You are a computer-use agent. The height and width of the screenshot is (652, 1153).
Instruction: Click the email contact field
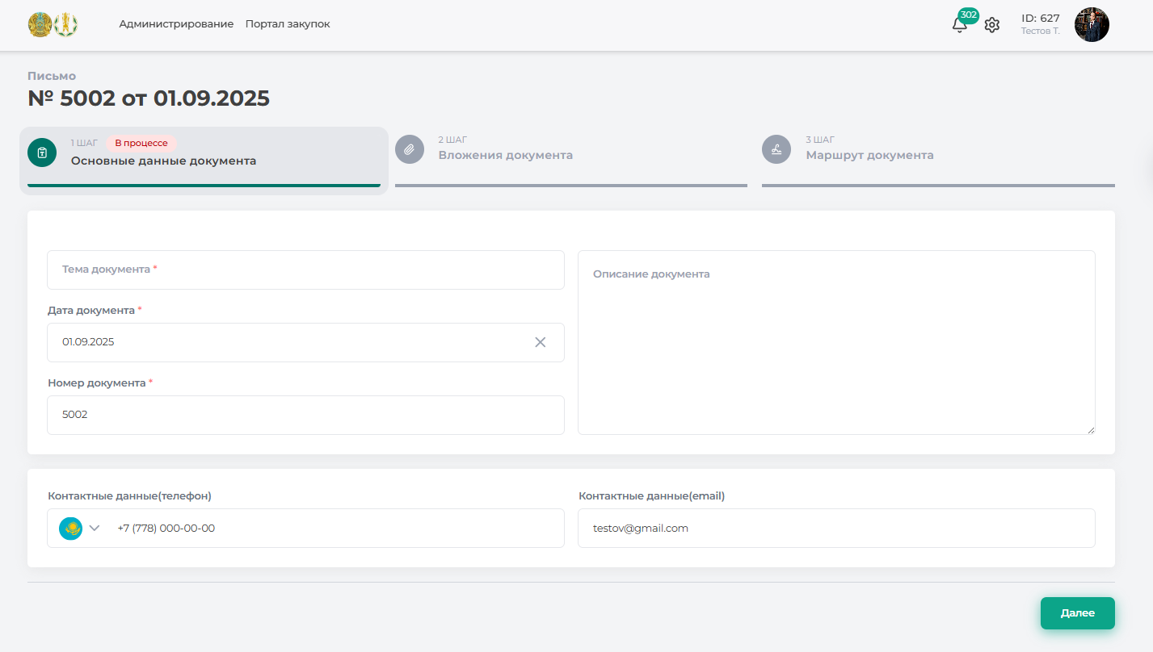836,529
